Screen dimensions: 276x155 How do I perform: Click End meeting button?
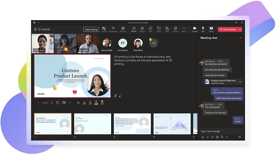point(228,29)
